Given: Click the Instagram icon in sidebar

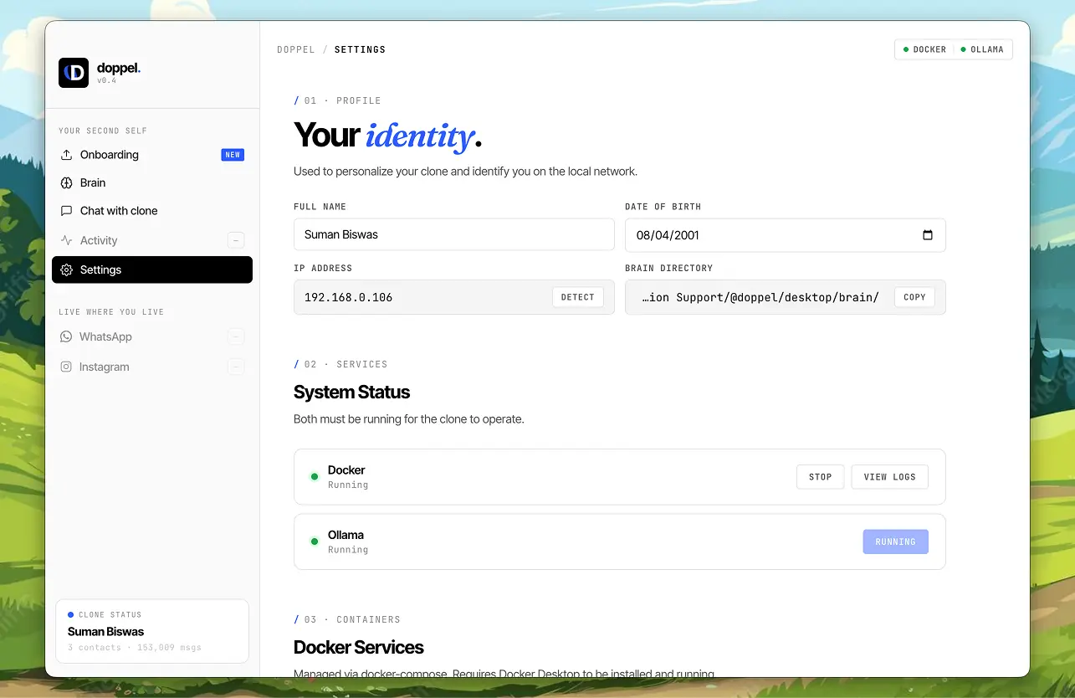Looking at the screenshot, I should pyautogui.click(x=66, y=367).
